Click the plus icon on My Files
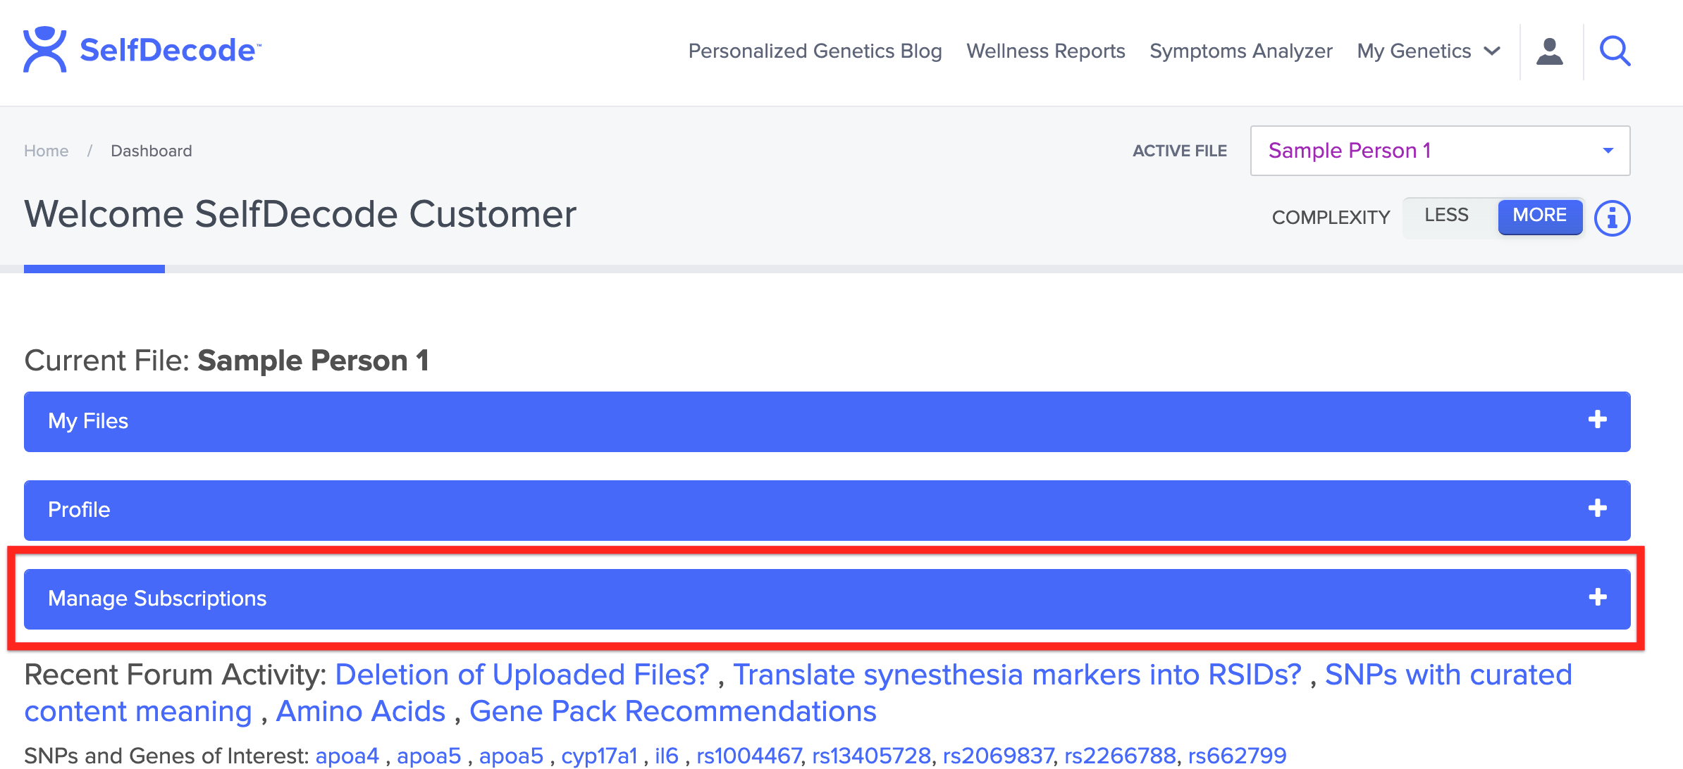 point(1597,420)
